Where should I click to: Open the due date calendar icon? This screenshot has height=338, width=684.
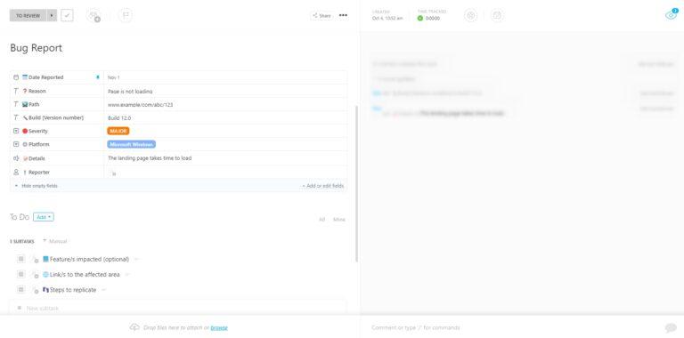497,16
